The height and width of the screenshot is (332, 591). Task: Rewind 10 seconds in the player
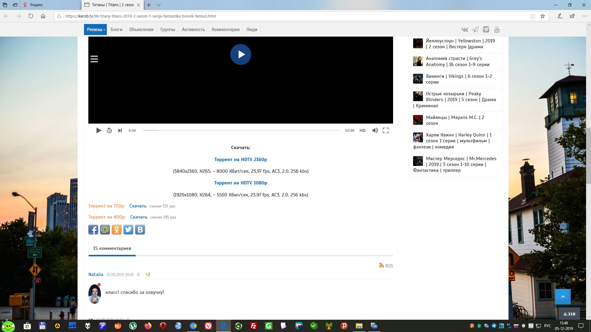click(109, 131)
